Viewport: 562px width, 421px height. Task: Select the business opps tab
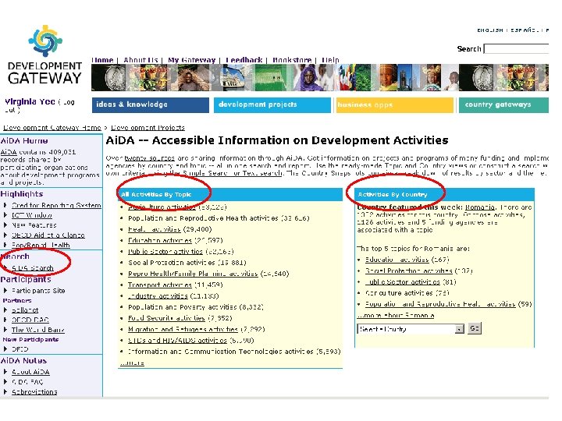[x=395, y=105]
